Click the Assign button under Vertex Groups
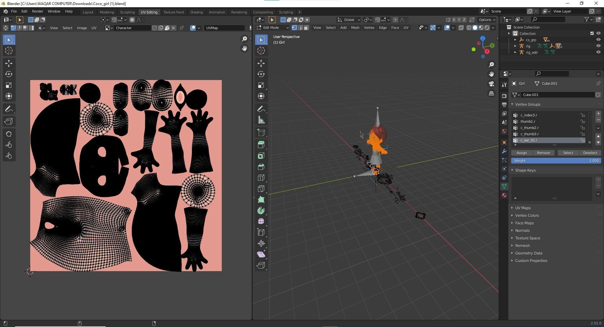Viewport: 604px width, 327px height. [x=521, y=153]
